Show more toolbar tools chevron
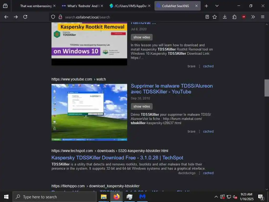269x202 pixels. (253, 17)
